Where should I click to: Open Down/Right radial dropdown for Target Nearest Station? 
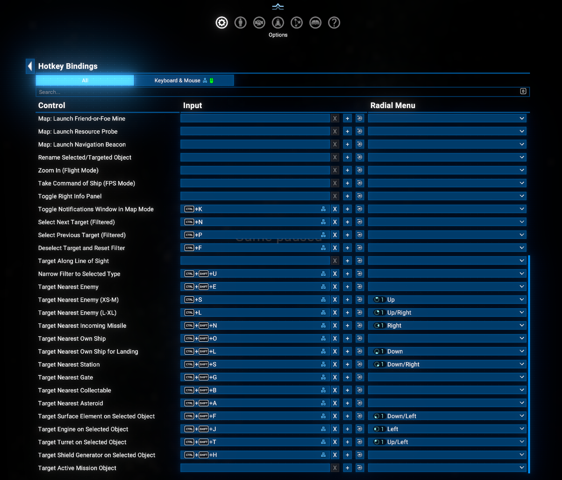tap(447, 364)
